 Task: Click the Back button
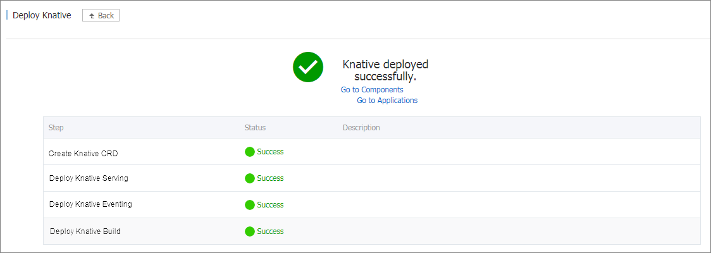tap(101, 15)
